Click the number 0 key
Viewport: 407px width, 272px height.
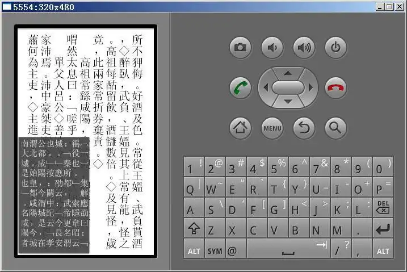[x=383, y=166]
